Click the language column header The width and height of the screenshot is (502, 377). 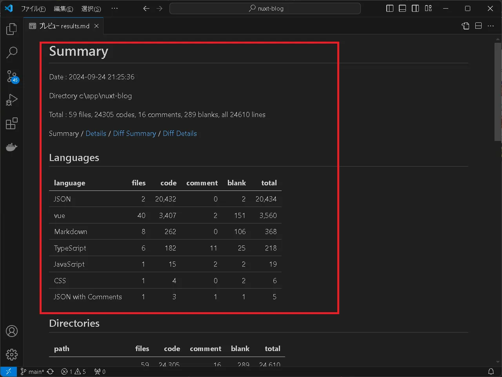pos(69,183)
